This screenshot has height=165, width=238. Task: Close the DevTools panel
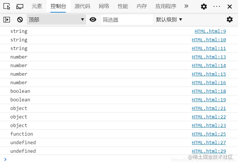tap(230, 7)
